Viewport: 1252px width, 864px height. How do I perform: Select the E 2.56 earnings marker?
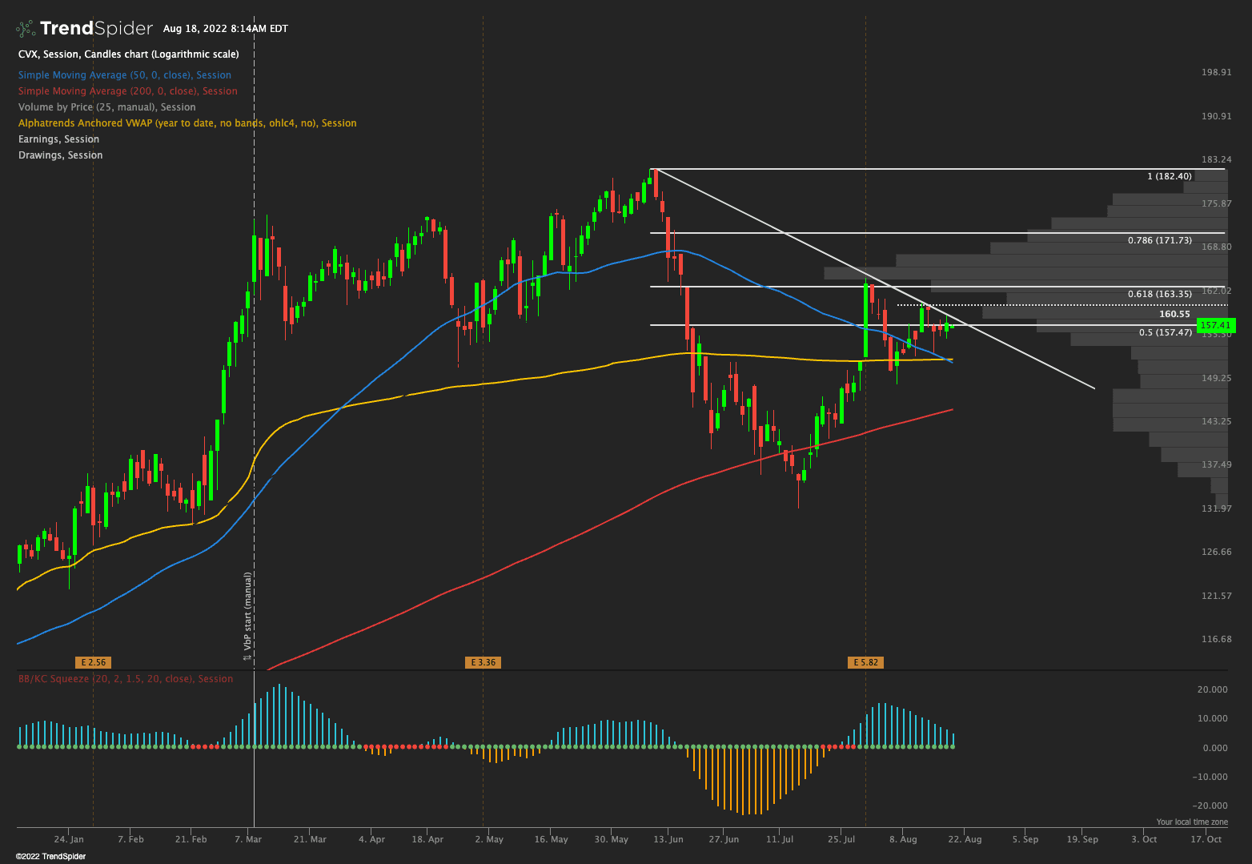[93, 662]
